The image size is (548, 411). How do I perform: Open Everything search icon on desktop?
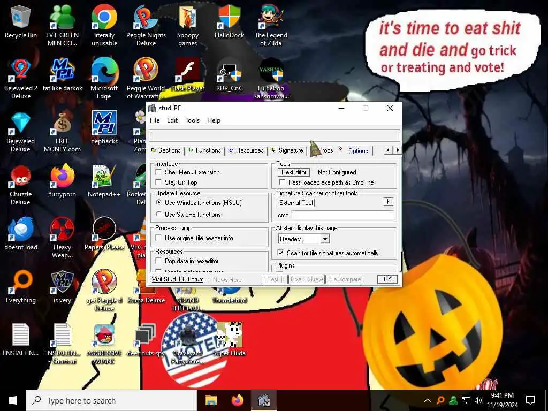coord(21,287)
